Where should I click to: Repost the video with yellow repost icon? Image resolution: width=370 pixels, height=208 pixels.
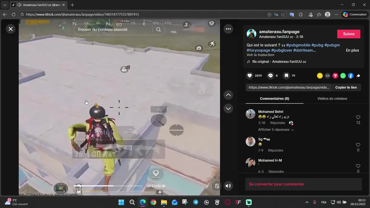320,76
